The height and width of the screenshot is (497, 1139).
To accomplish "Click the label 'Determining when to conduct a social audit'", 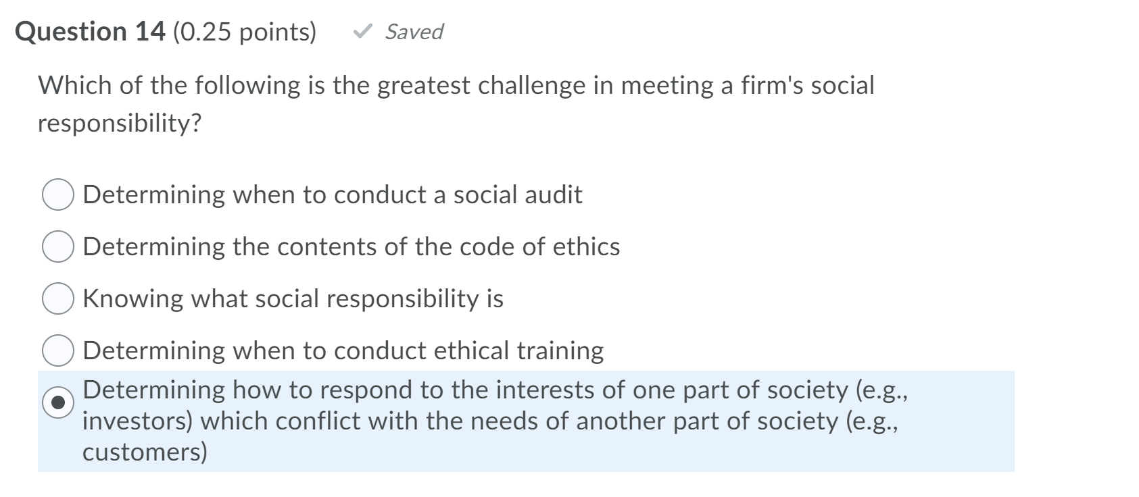I will 332,194.
